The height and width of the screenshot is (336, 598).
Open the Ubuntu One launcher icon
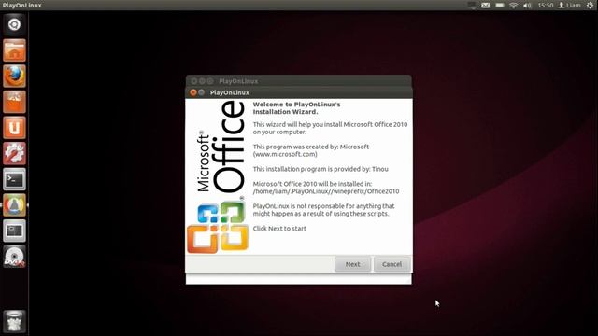click(x=15, y=128)
